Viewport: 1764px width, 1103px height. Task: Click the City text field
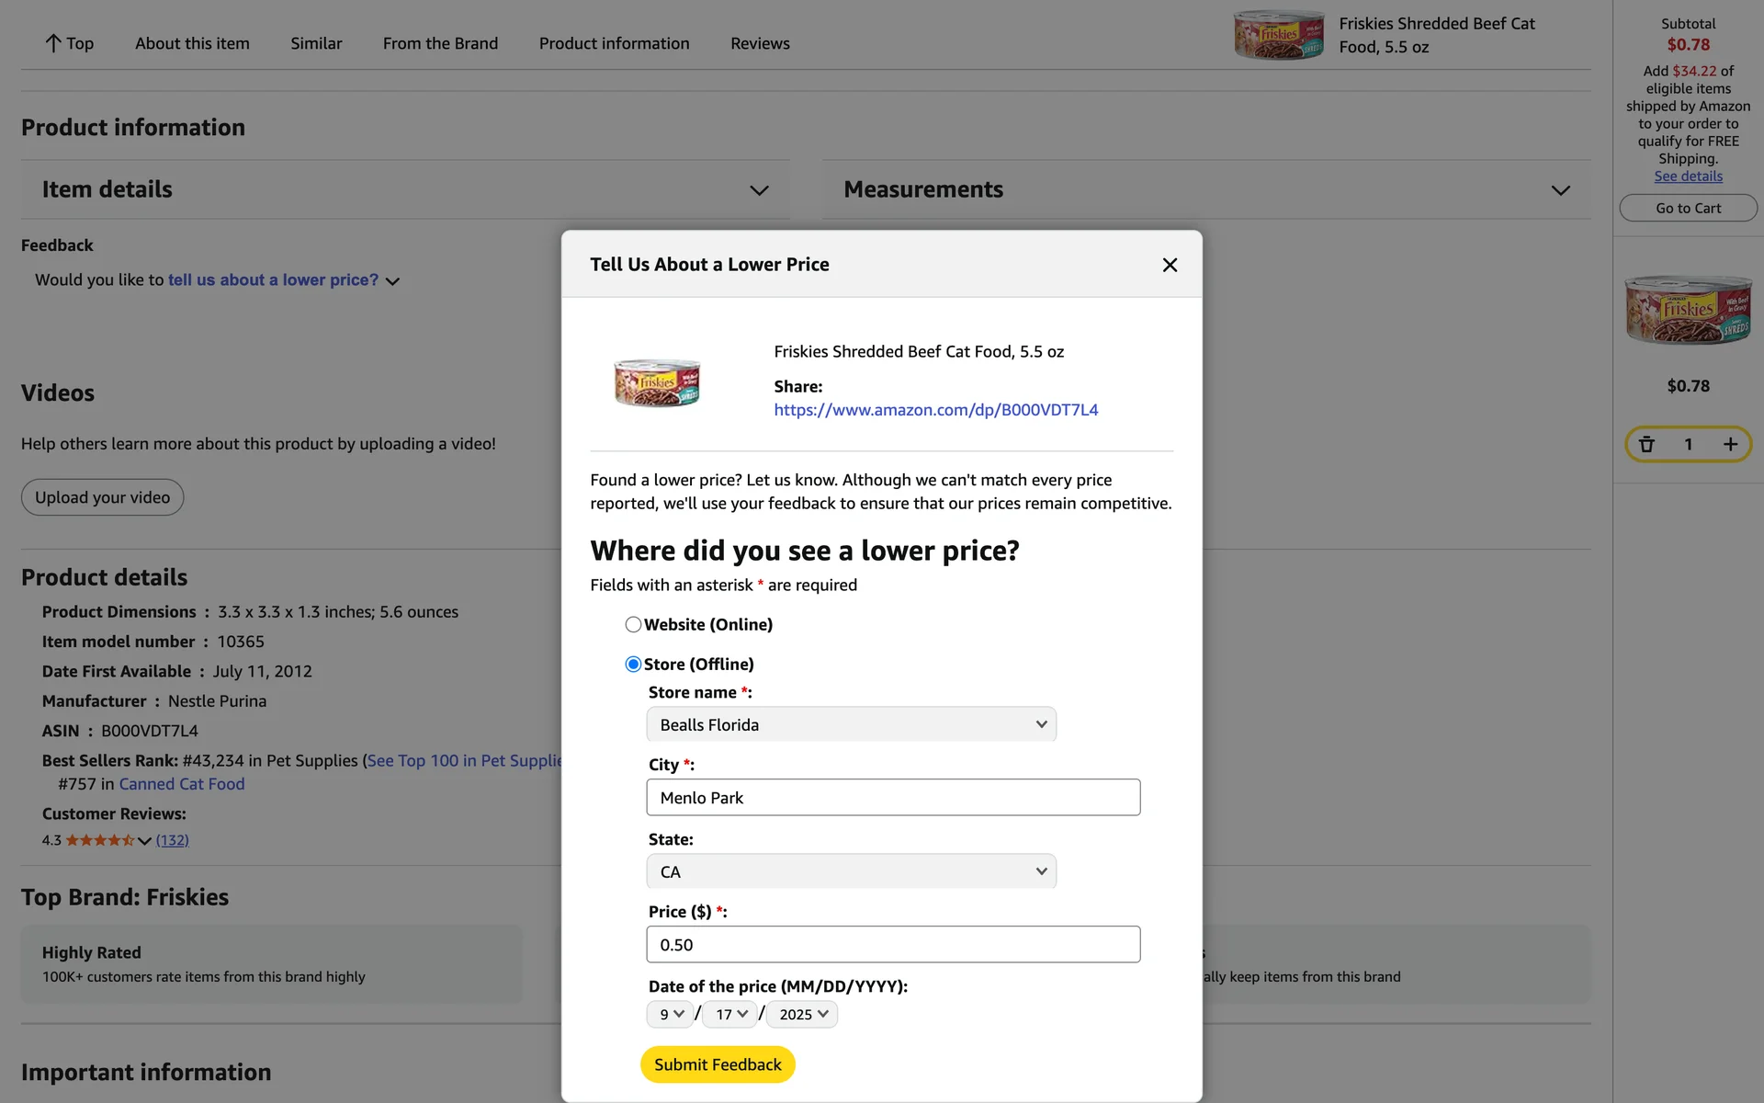[x=892, y=798]
